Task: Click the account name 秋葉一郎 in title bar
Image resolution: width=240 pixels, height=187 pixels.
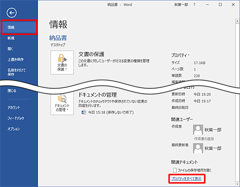Action: point(181,5)
